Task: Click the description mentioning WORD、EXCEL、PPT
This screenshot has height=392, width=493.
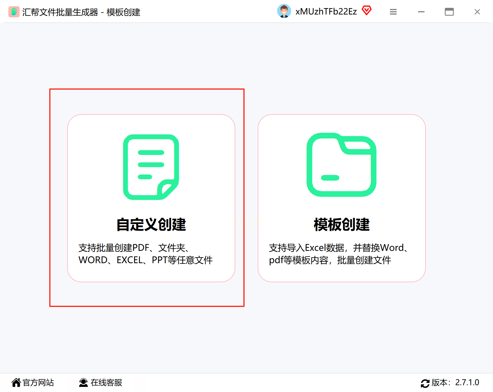Action: (146, 254)
